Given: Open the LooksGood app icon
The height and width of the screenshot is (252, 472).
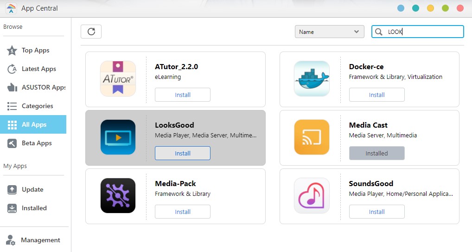Looking at the screenshot, I should point(118,137).
